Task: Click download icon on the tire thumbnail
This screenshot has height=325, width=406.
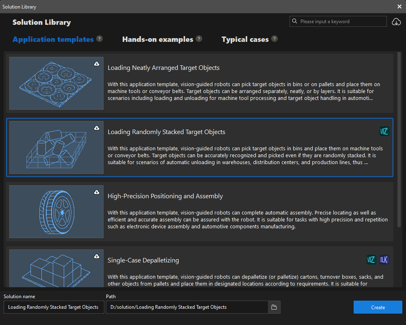Action: pyautogui.click(x=97, y=192)
